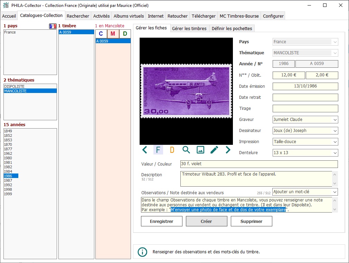Switch to Gérer les timbres tab
This screenshot has width=349, height=263.
189,28
